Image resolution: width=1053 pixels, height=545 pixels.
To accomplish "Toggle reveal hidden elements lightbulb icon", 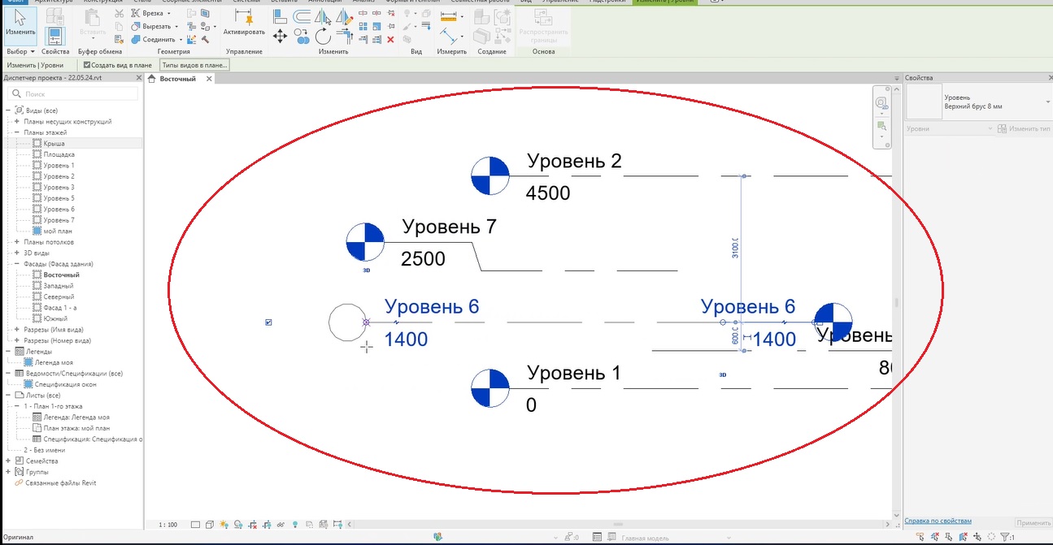I will pos(295,525).
